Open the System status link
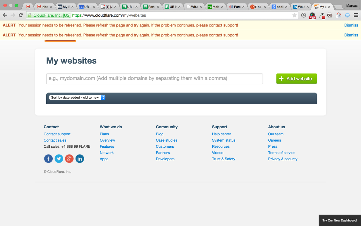This screenshot has width=361, height=226. [224, 140]
